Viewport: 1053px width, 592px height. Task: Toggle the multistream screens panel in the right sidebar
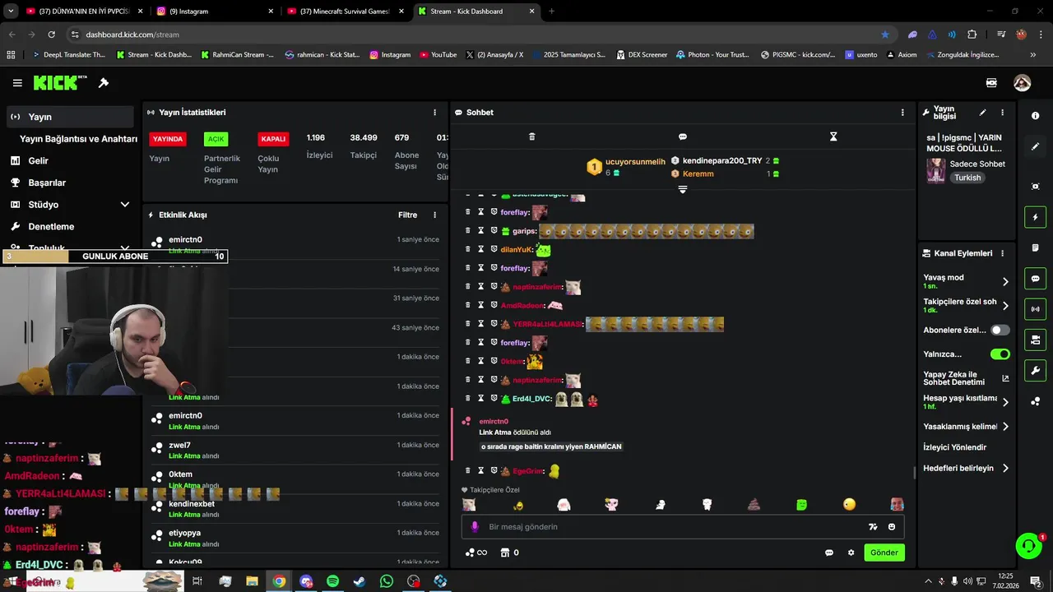coord(1035,340)
